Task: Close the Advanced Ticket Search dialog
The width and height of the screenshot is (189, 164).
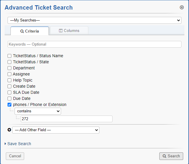Action: (182, 7)
